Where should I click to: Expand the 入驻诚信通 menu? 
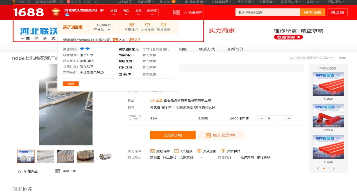click(222, 2)
